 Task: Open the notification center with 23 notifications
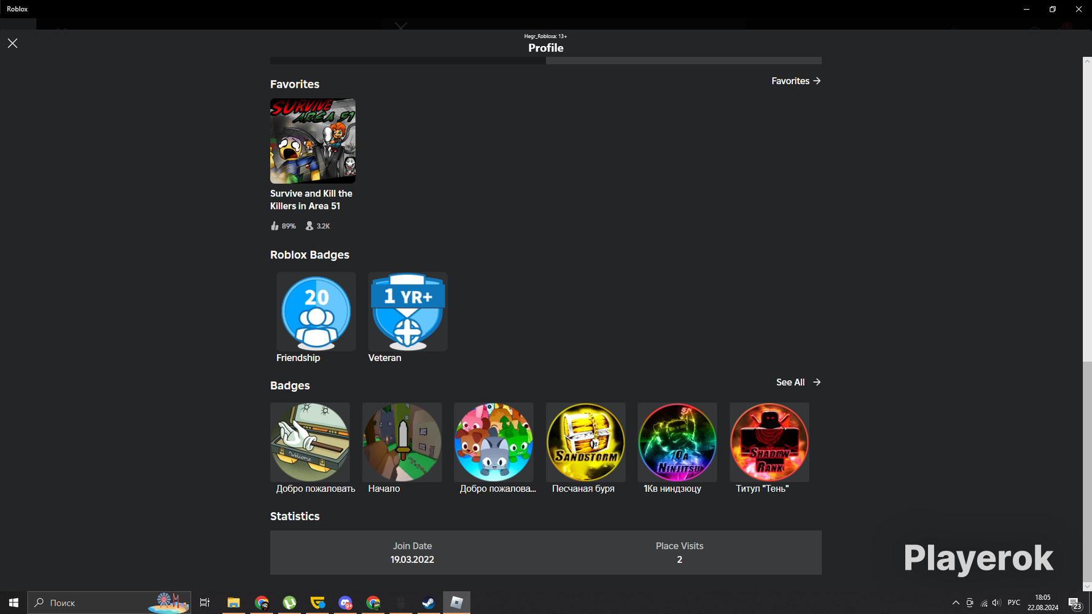[1075, 603]
